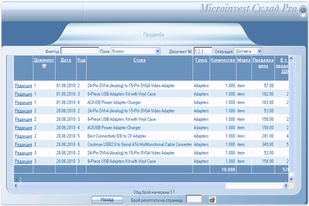Screen dimensions: 309x206
Task: Click Редакция for document 2 priced 53.00
Action: [x=23, y=111]
